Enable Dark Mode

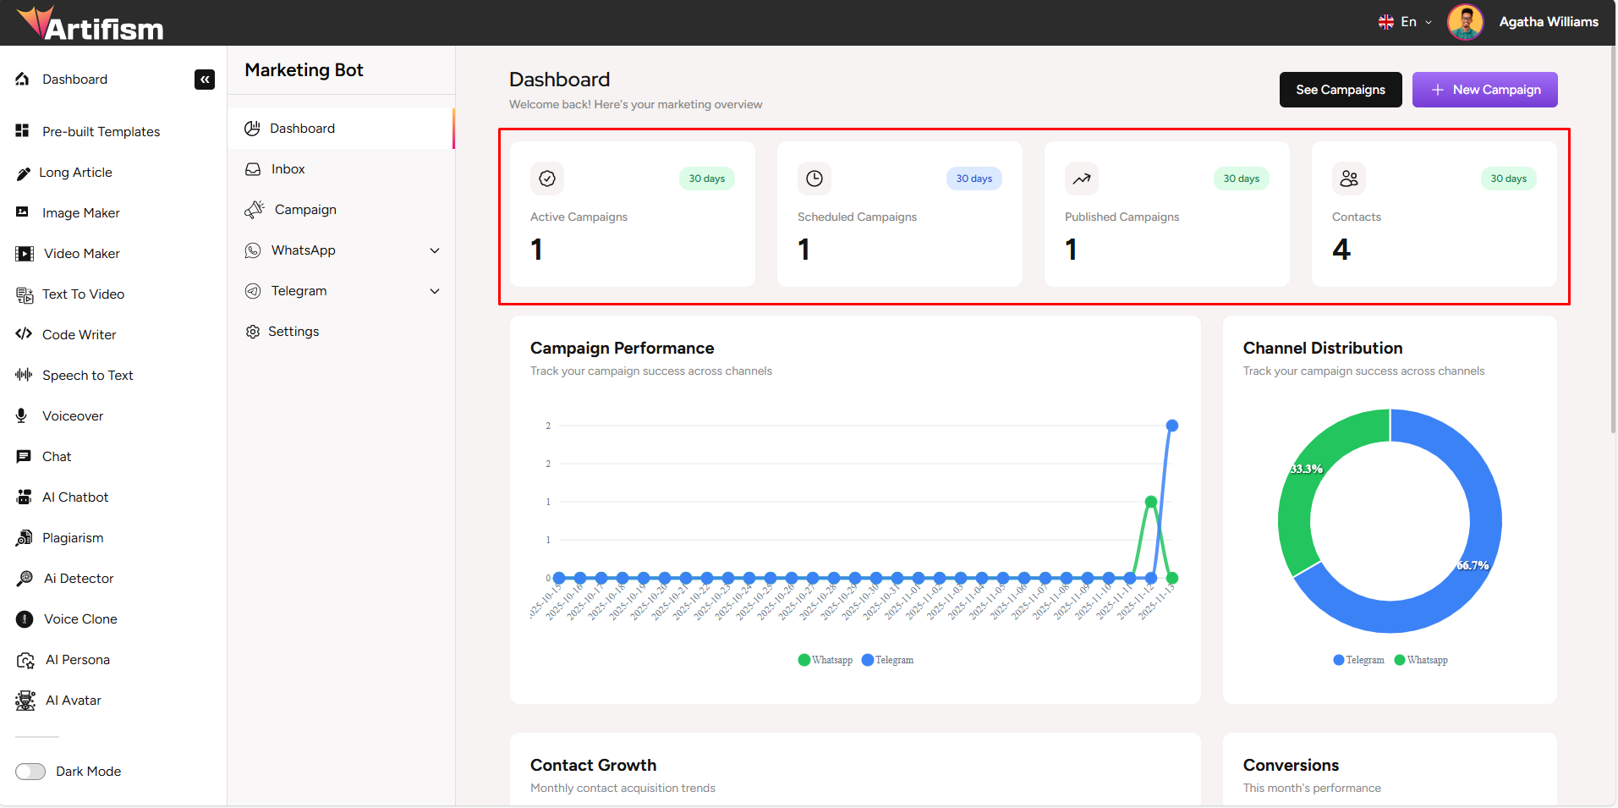tap(30, 771)
